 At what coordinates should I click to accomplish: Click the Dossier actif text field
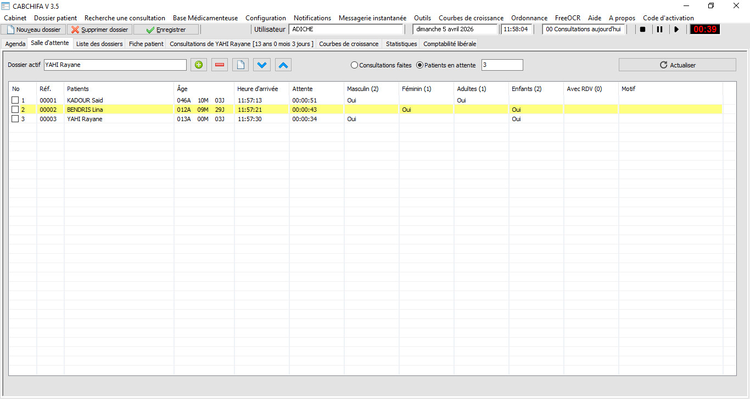point(115,65)
